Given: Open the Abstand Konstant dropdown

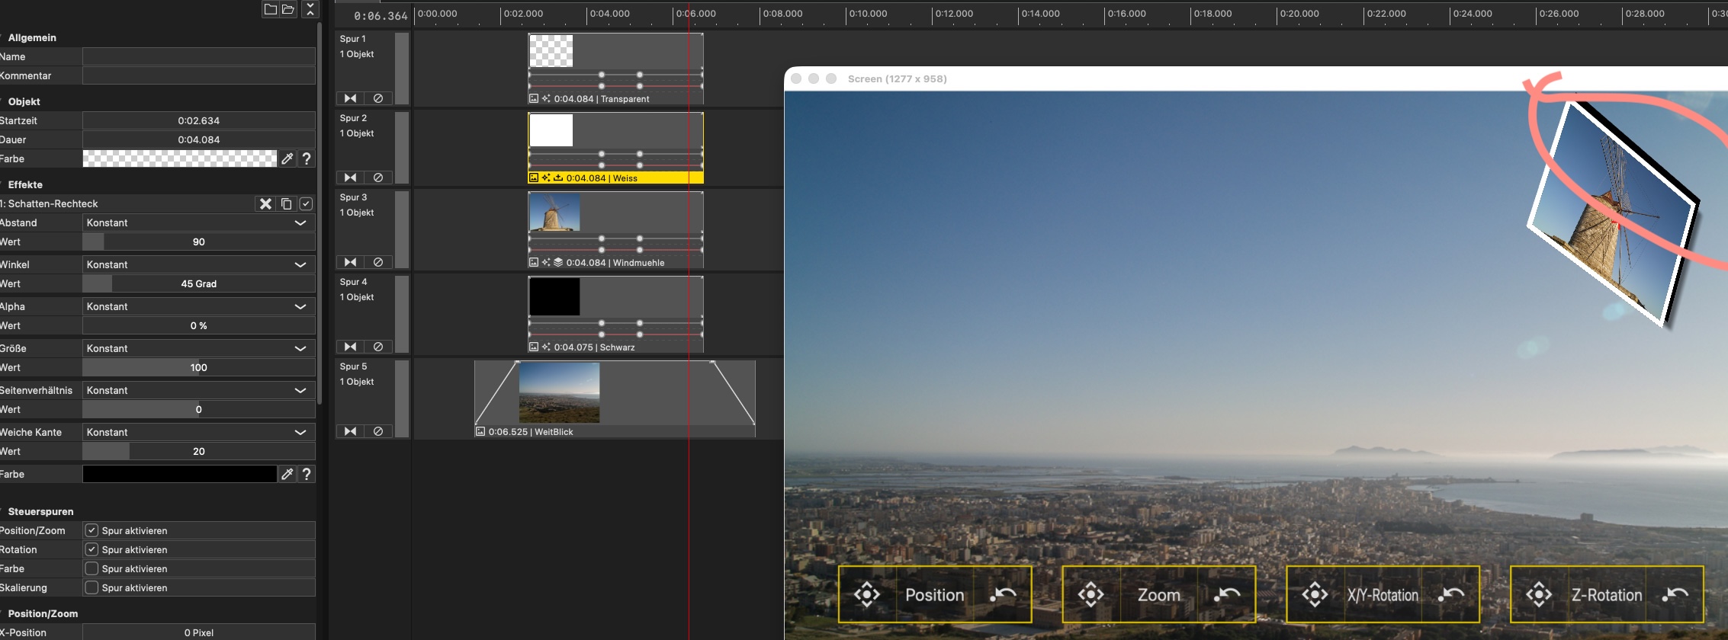Looking at the screenshot, I should [x=198, y=222].
